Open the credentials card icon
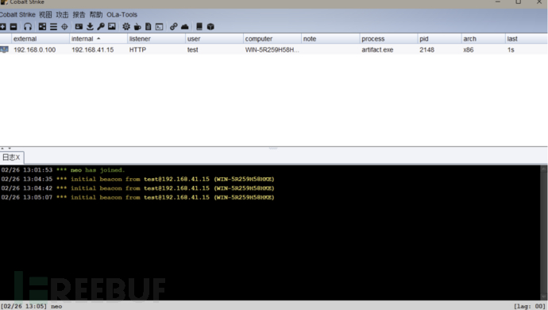 tap(79, 26)
